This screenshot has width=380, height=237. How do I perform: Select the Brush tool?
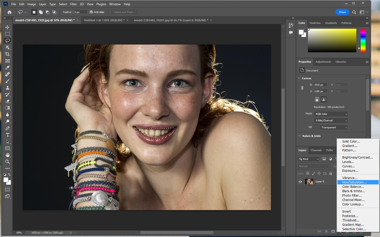8,81
